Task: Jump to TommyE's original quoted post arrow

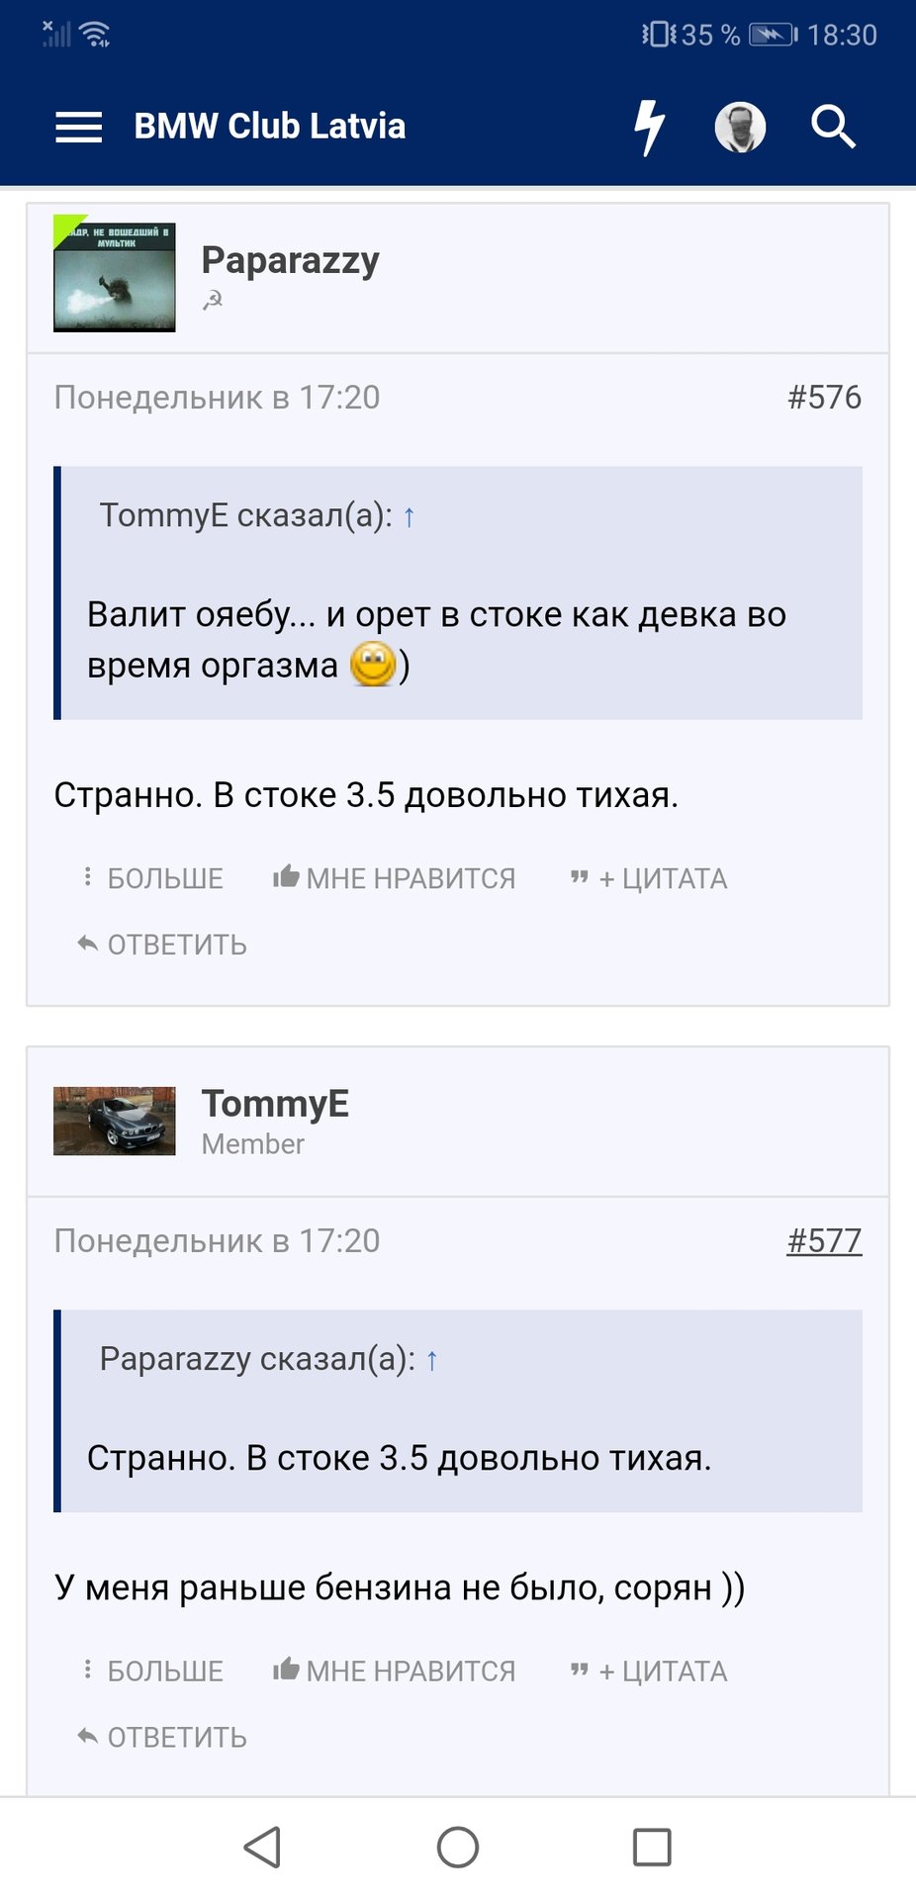Action: point(409,516)
